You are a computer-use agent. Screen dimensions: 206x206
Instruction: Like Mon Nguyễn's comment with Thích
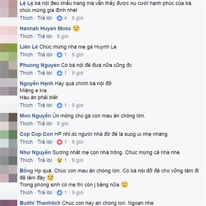coord(26,124)
